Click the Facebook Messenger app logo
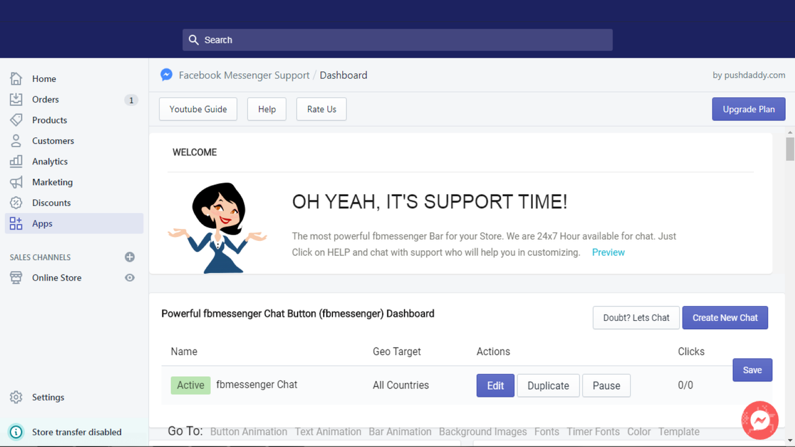The image size is (795, 447). click(x=166, y=75)
